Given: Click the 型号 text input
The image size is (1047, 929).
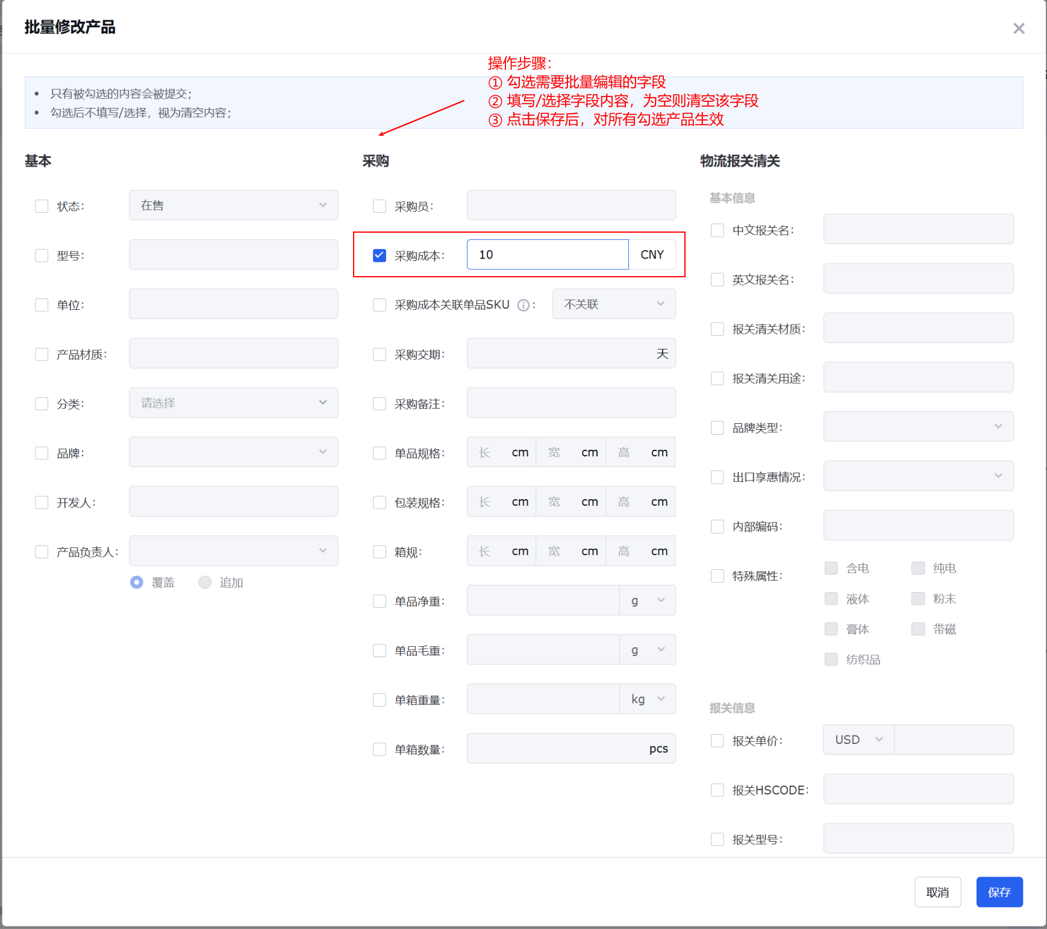Looking at the screenshot, I should pyautogui.click(x=233, y=255).
